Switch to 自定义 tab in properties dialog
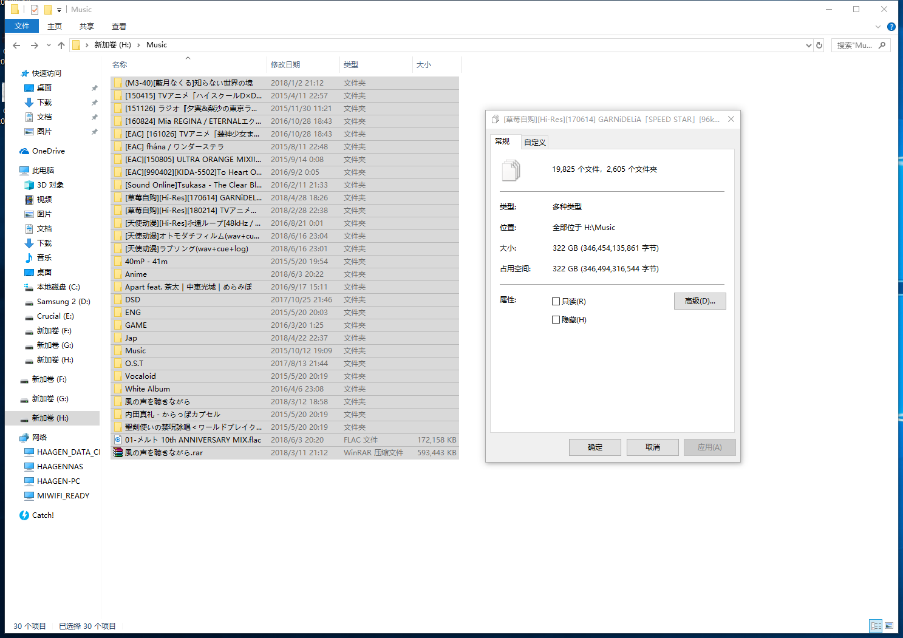Image resolution: width=903 pixels, height=638 pixels. pos(535,142)
